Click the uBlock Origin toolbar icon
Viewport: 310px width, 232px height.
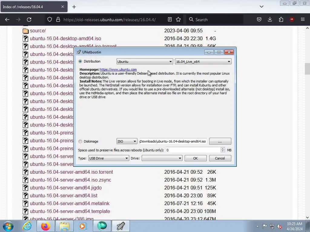[x=292, y=19]
